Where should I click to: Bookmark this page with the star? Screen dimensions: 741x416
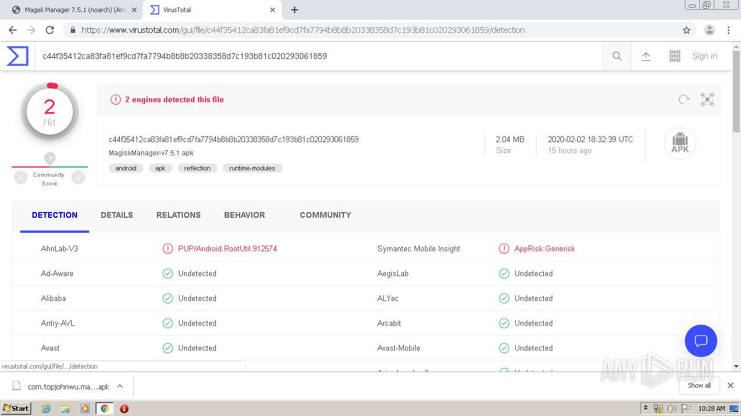tap(687, 30)
